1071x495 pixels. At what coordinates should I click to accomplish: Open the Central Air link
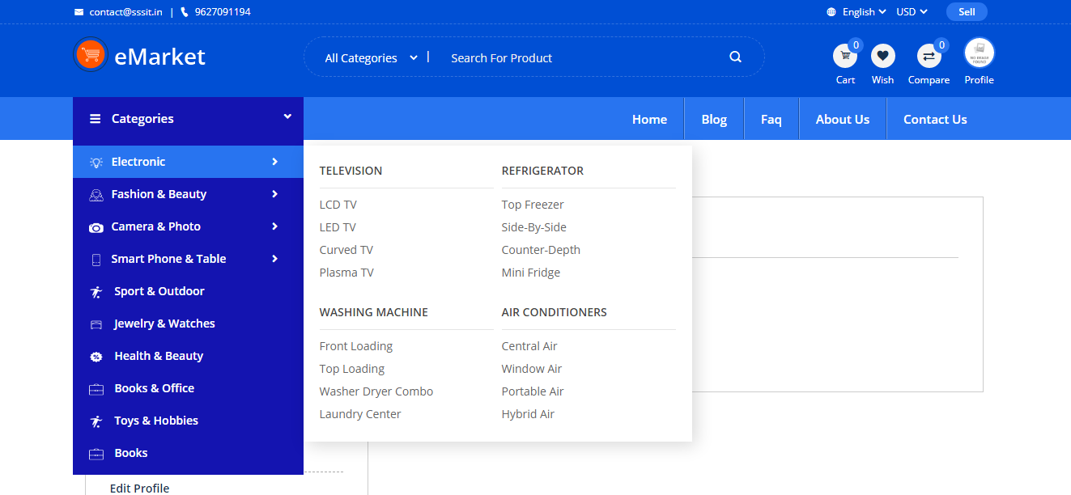click(x=529, y=346)
